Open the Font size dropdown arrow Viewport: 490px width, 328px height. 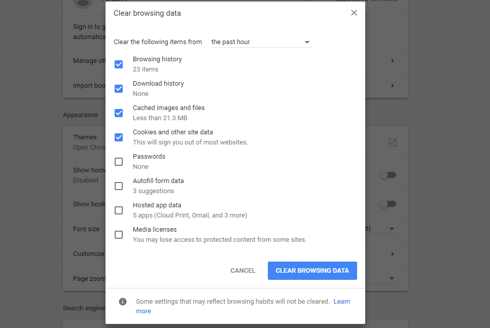tap(392, 229)
